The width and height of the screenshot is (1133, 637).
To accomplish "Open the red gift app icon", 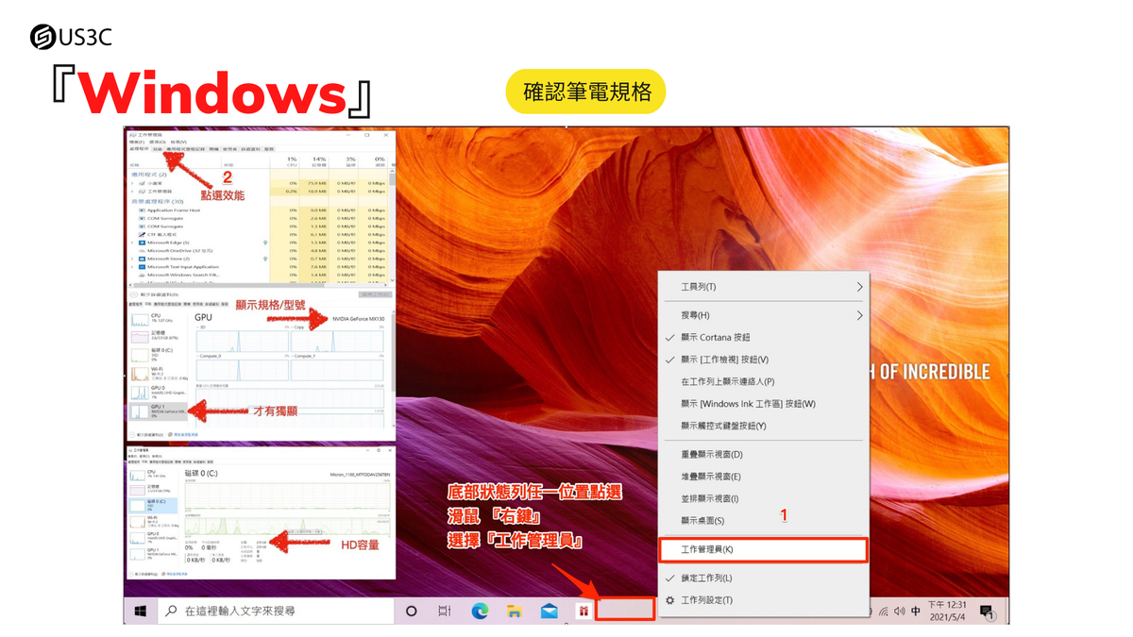I will (x=583, y=612).
